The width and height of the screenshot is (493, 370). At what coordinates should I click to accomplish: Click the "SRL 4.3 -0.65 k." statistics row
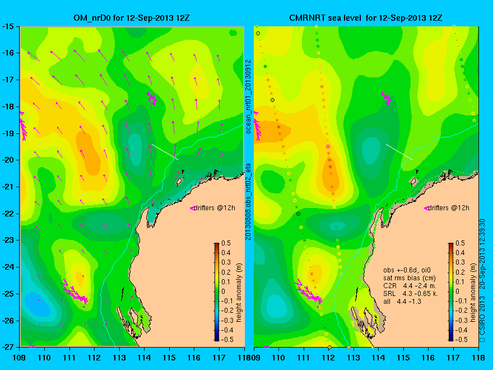coord(410,294)
